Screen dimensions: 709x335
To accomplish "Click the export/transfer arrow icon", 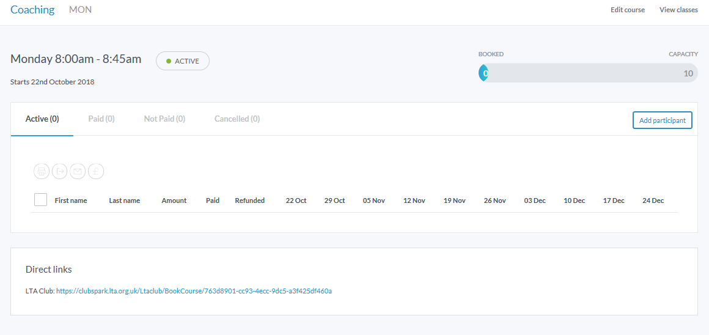I will click(59, 172).
